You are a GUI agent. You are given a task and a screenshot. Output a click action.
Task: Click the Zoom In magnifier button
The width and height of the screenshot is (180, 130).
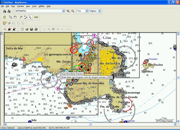[68, 11]
